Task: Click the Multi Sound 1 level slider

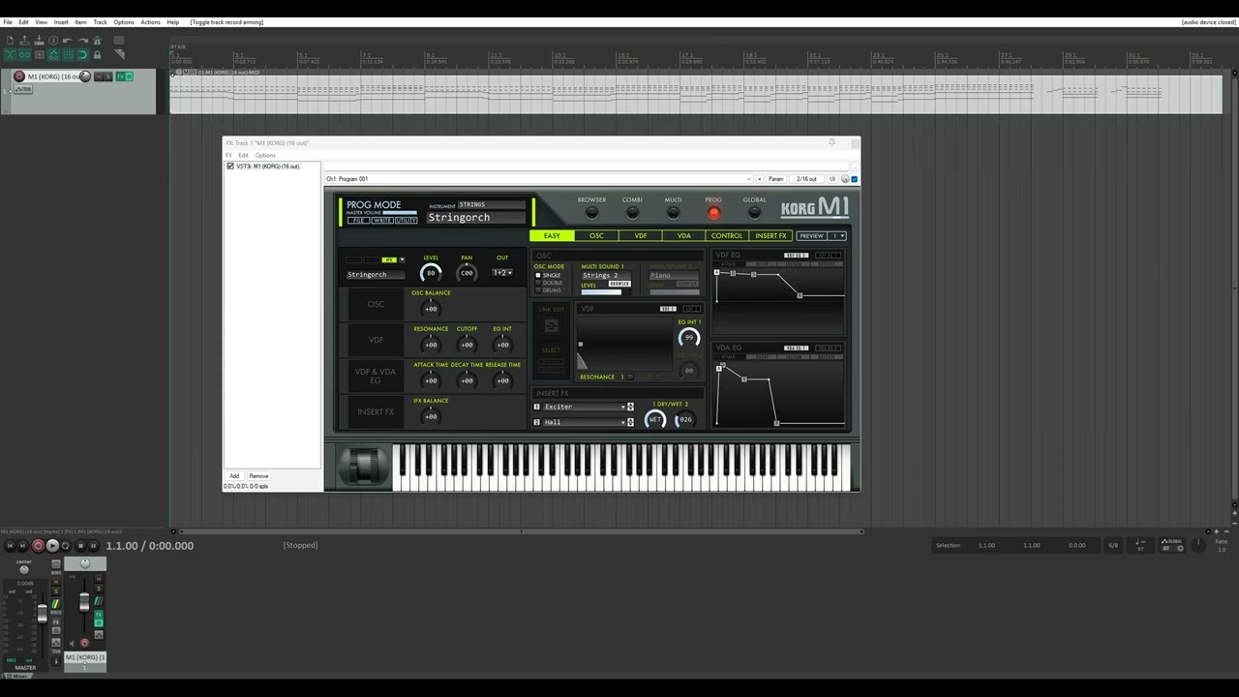Action: coord(606,292)
